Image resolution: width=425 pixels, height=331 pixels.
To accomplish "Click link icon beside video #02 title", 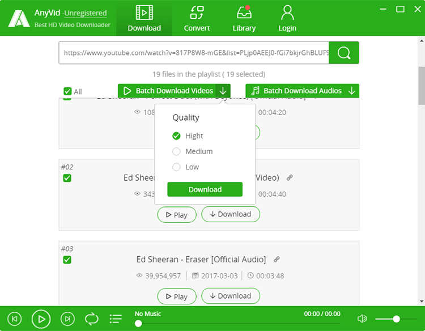I will (x=290, y=177).
